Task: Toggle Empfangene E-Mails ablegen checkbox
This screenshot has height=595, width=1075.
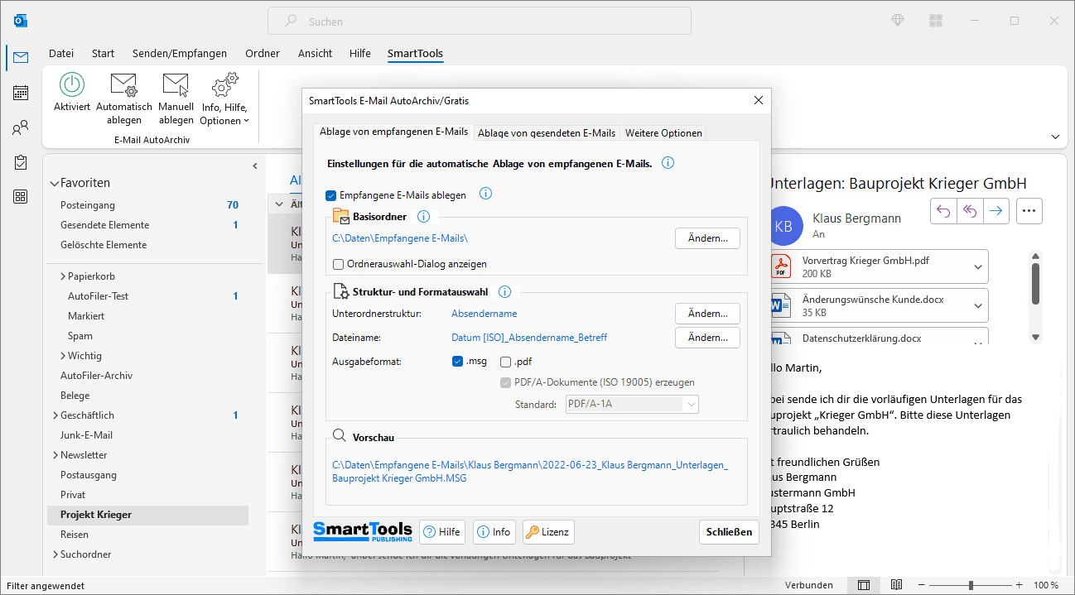Action: pos(331,195)
